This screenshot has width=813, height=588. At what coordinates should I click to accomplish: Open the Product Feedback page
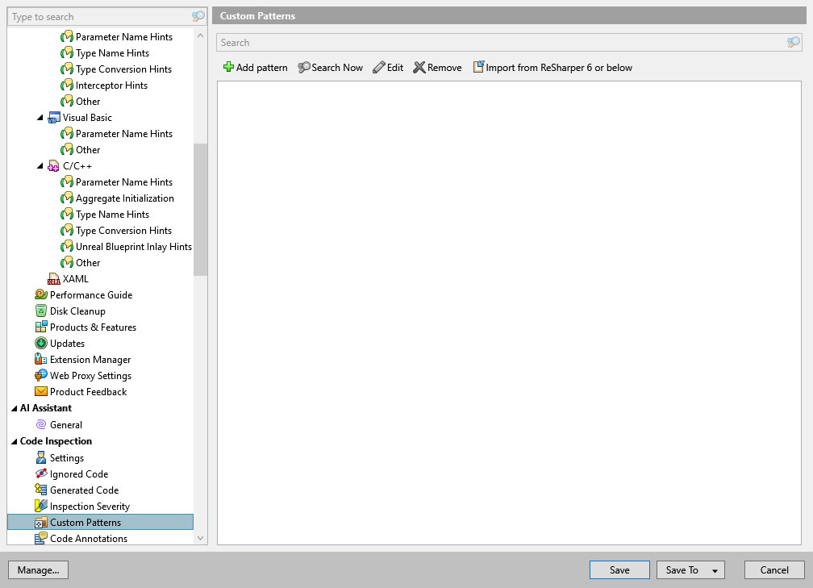[85, 391]
